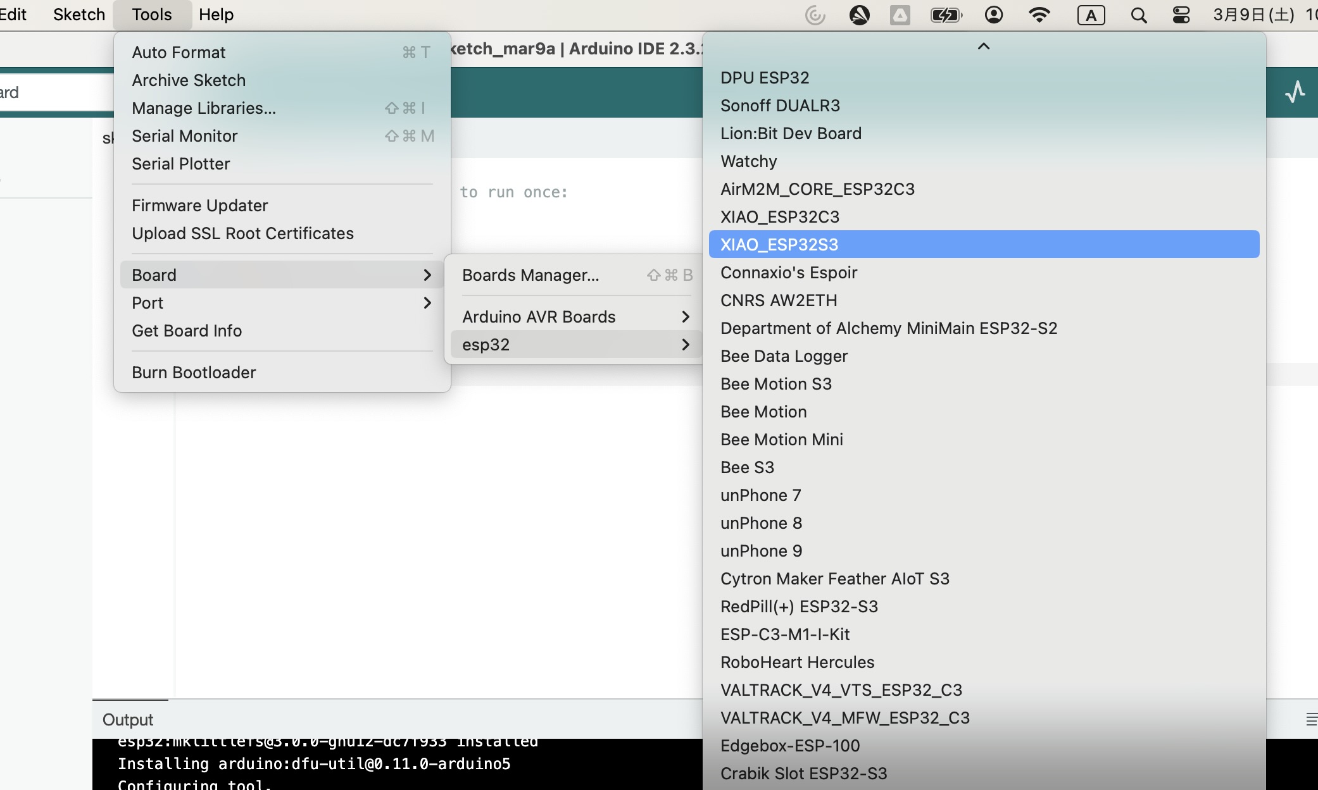Screen dimensions: 1318x790
Task: Click the Output panel options icon
Action: 1311,719
